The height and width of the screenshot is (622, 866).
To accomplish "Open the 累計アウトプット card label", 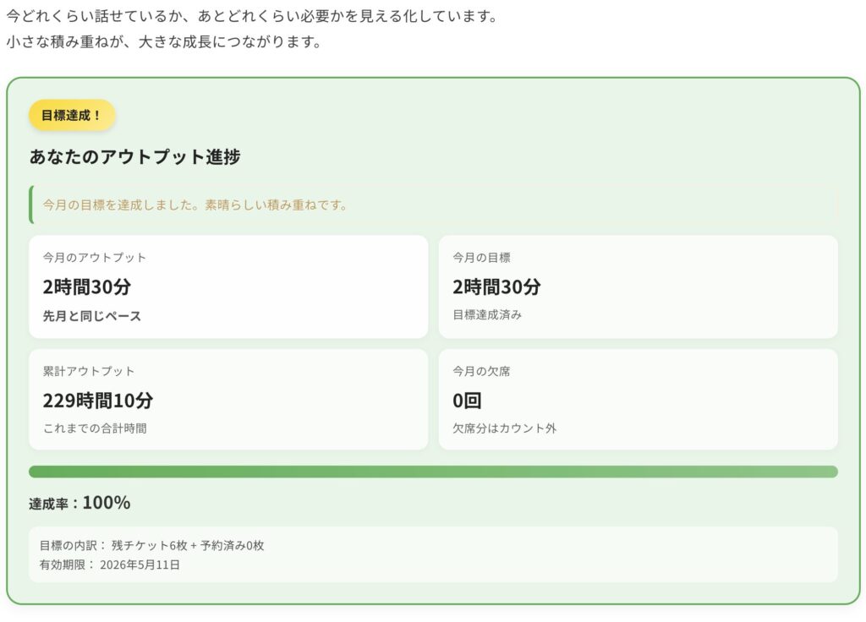I will [x=89, y=371].
